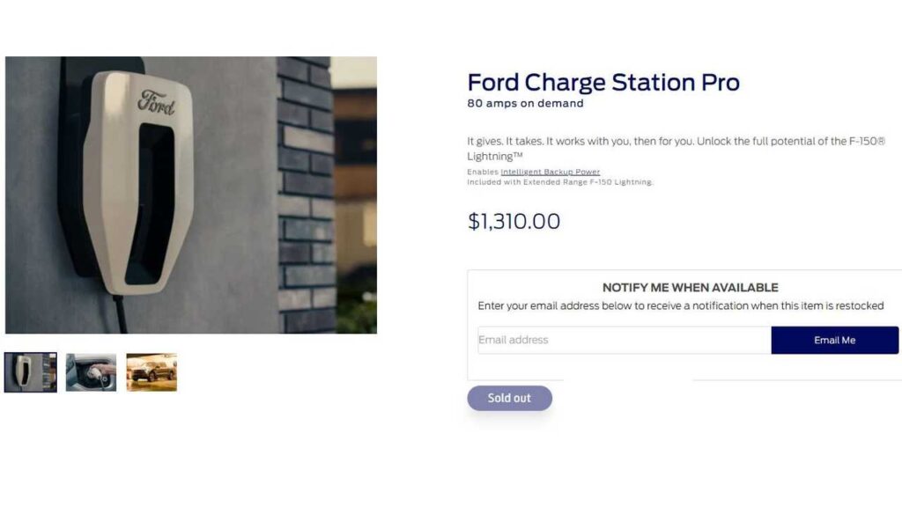Click the $1,310.00 price
Screen dimensions: 902x507
(514, 221)
